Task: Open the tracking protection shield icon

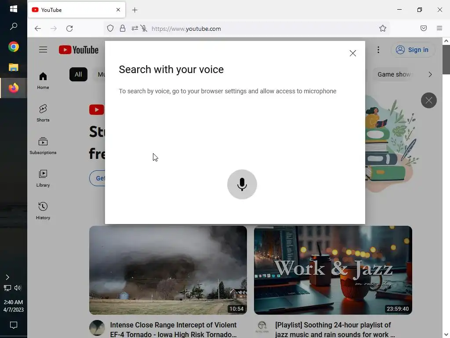Action: [x=110, y=29]
